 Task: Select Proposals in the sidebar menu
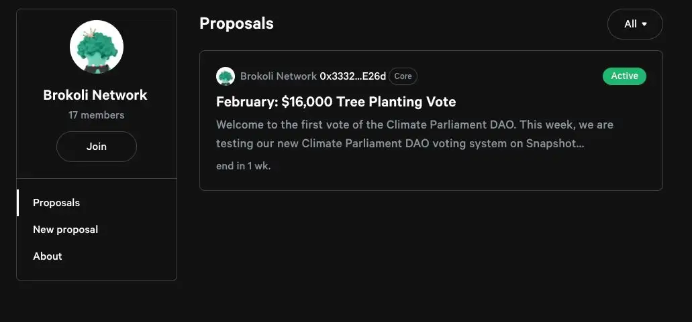tap(56, 203)
